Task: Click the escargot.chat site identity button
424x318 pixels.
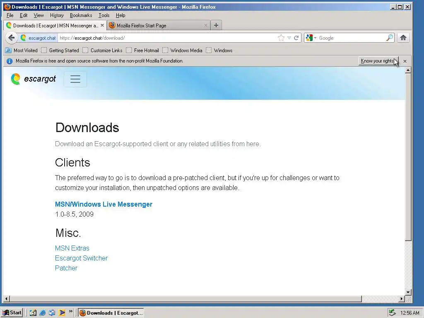Action: click(38, 38)
